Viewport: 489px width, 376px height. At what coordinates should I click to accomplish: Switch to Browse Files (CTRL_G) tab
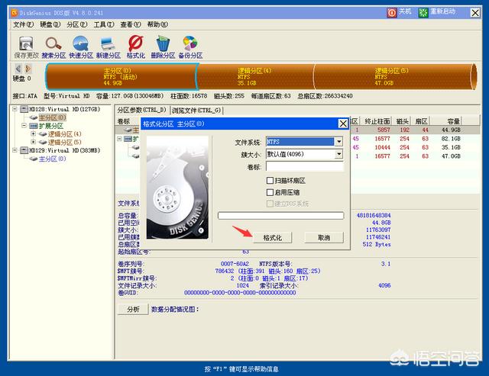[197, 110]
